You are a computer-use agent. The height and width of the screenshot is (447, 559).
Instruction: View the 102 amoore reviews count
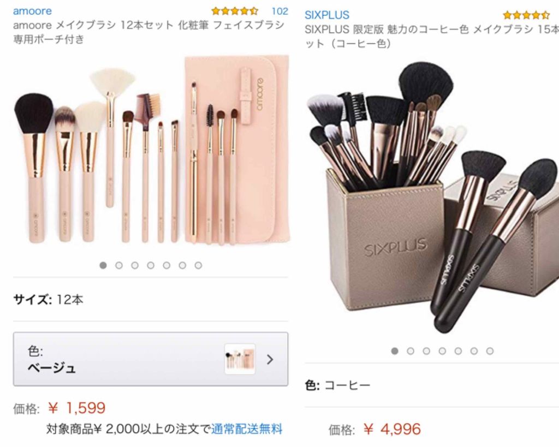(x=280, y=11)
